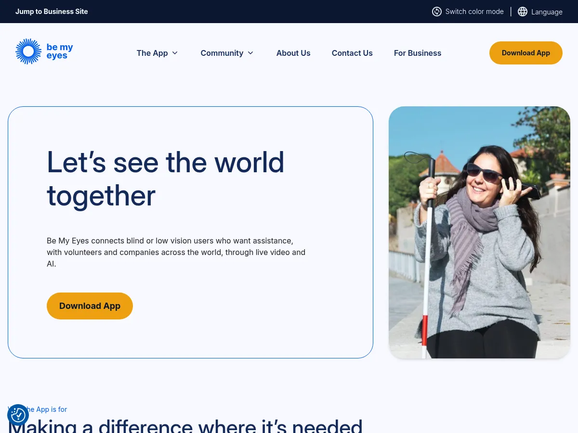Screen dimensions: 578x433
Task: Click the photo of woman with cane
Action: coord(479,232)
